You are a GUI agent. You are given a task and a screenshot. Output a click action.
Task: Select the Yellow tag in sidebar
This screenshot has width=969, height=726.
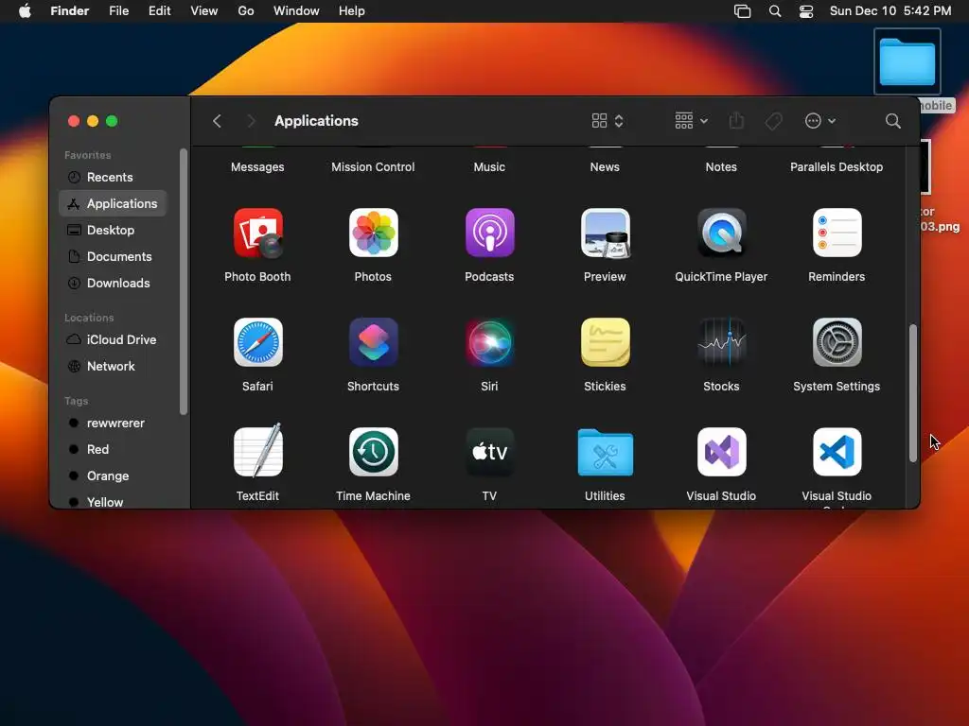click(113, 502)
